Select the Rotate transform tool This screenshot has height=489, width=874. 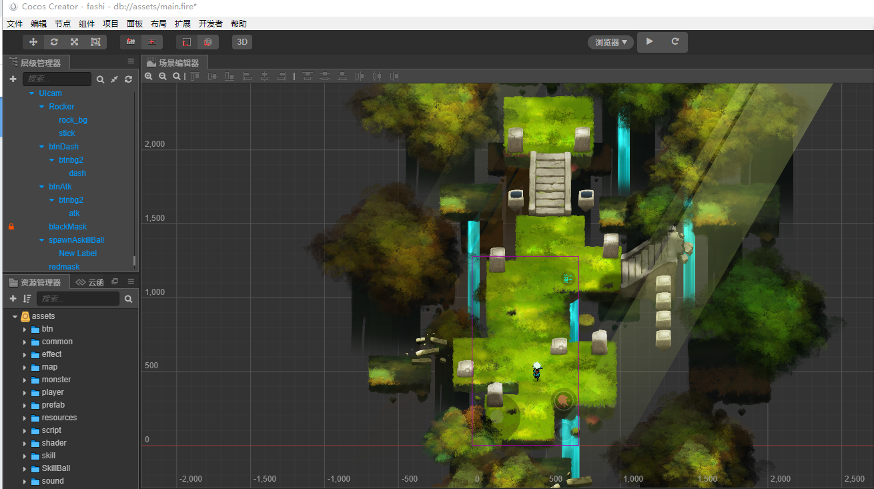53,41
